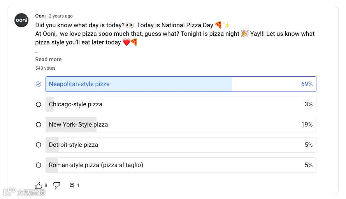Click the Detroit-style pizza poll bar
Image resolution: width=346 pixels, height=199 pixels.
click(x=181, y=145)
